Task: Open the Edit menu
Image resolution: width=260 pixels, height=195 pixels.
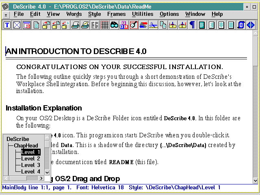Action: pyautogui.click(x=35, y=14)
